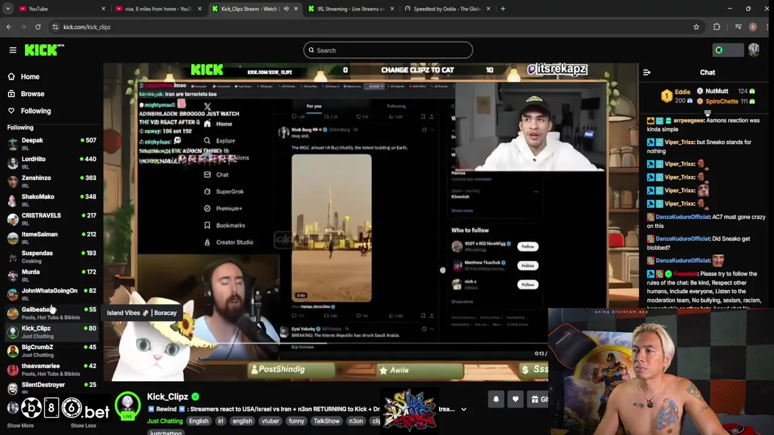The height and width of the screenshot is (435, 774).
Task: Toggle the heart follow button
Action: (x=515, y=399)
